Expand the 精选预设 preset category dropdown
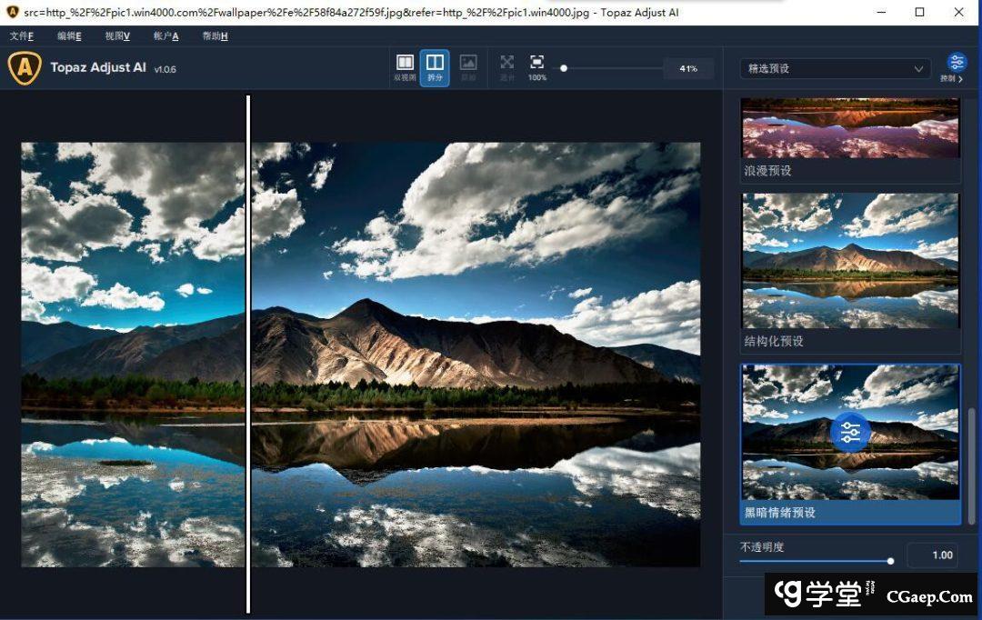The image size is (982, 620). coord(835,69)
